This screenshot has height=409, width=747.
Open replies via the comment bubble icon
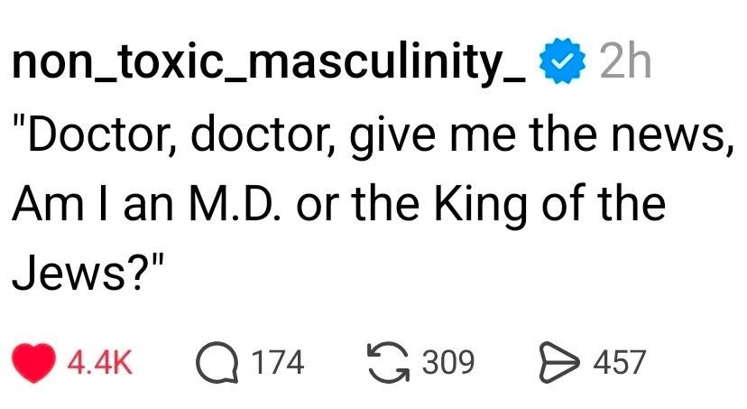[x=217, y=362]
